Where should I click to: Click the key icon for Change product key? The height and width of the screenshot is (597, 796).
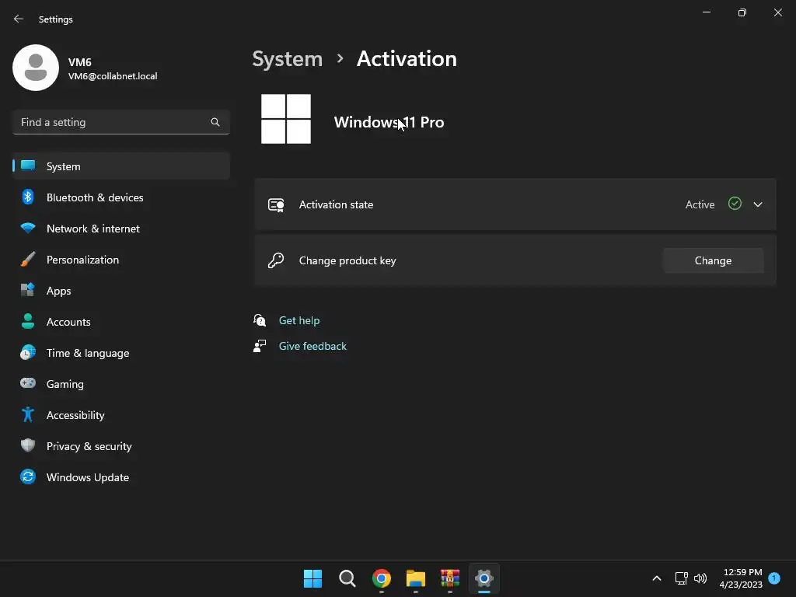pos(276,260)
